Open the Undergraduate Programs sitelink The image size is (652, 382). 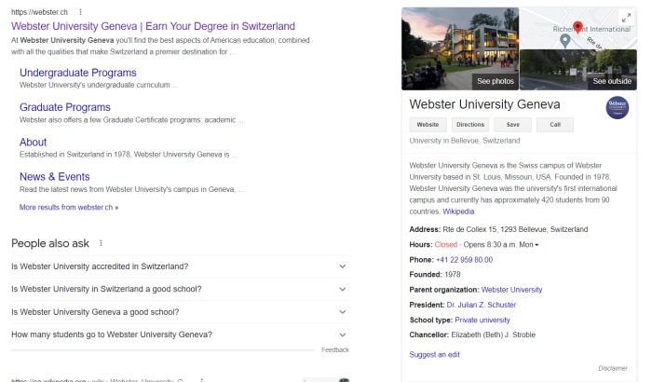(x=77, y=73)
